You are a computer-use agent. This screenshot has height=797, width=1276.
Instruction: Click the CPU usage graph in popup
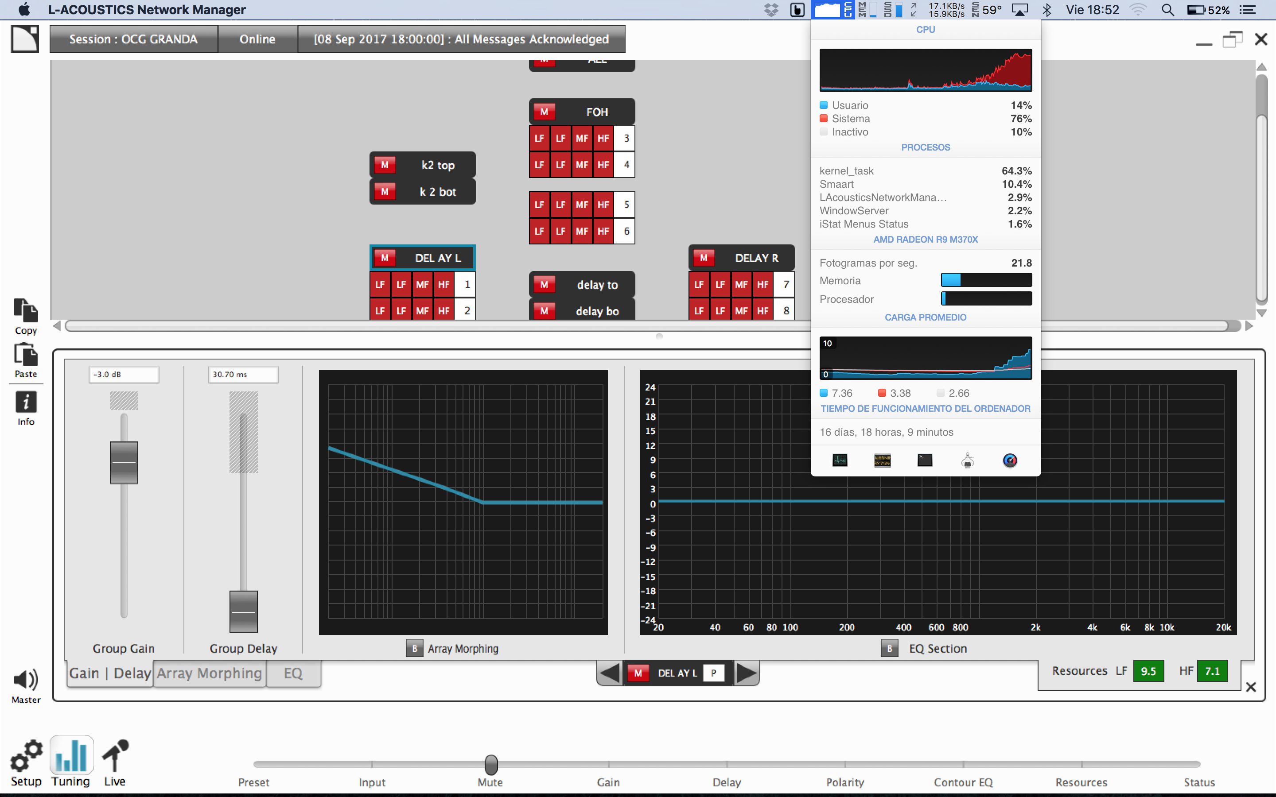[926, 70]
